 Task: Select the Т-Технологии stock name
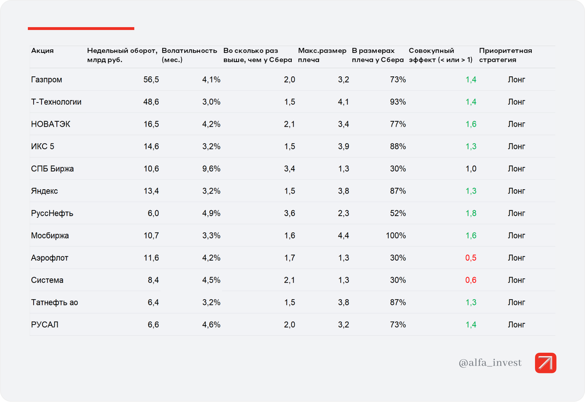click(x=56, y=102)
